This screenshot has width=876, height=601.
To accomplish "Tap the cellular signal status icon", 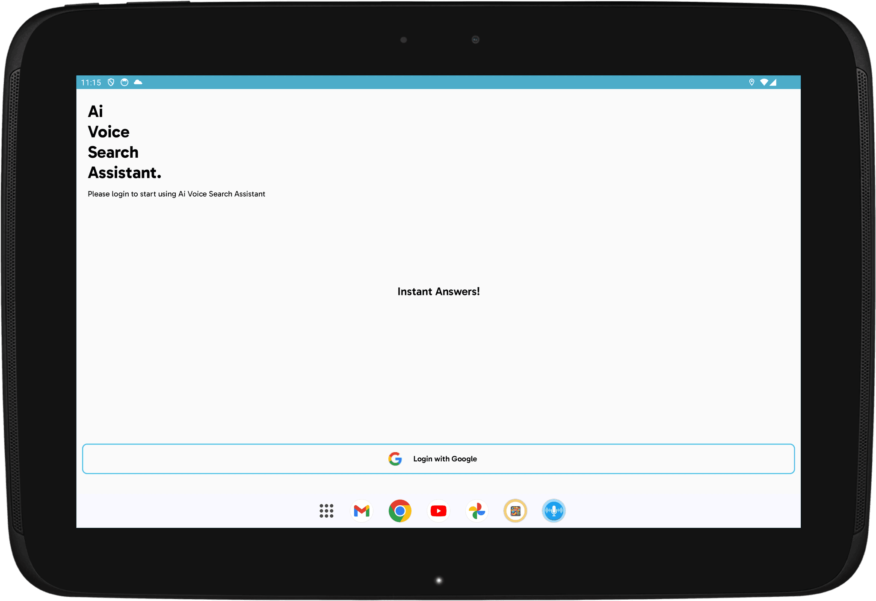I will (773, 82).
